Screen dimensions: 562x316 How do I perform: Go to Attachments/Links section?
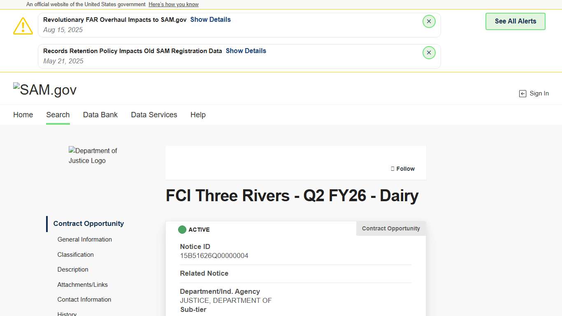coord(83,285)
